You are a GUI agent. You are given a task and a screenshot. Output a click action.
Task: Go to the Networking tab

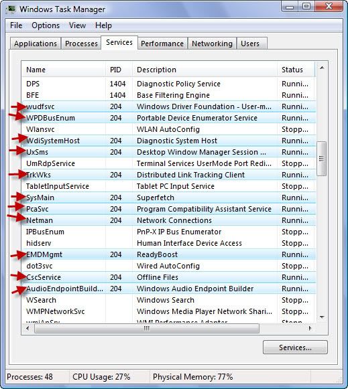pyautogui.click(x=212, y=44)
